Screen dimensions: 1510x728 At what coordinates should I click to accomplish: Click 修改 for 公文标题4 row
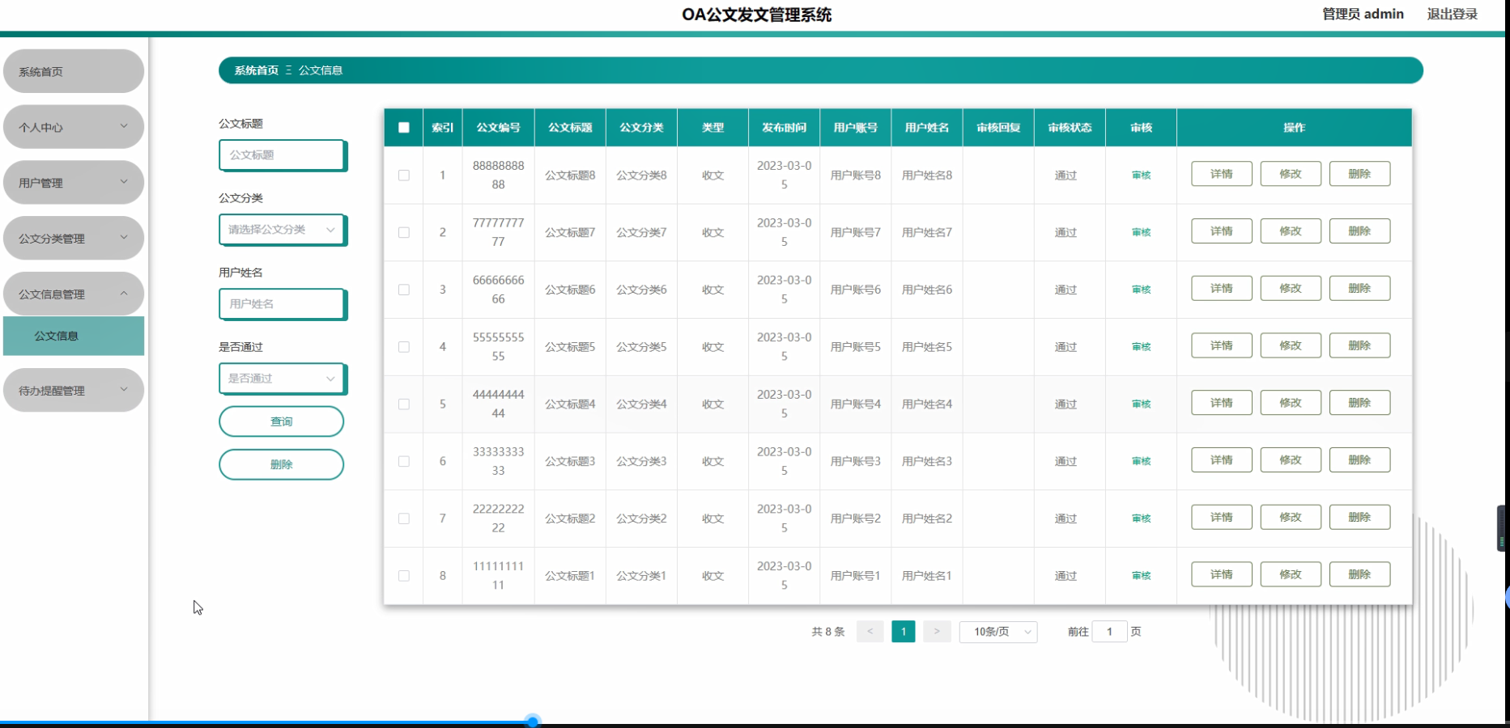1291,403
